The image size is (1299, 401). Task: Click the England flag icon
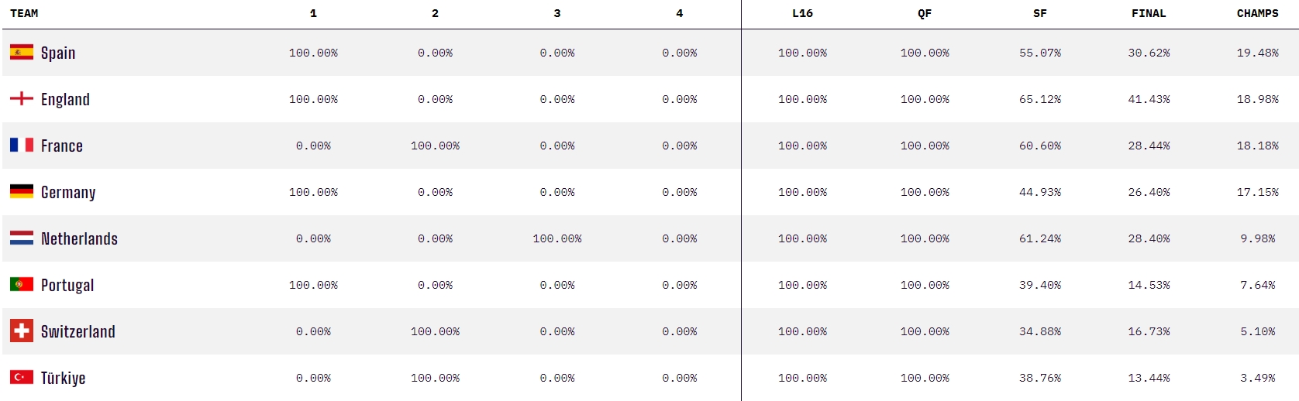point(22,98)
